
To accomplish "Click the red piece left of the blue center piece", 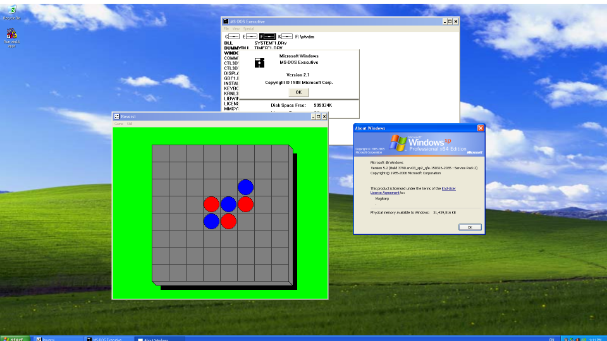I will click(211, 204).
